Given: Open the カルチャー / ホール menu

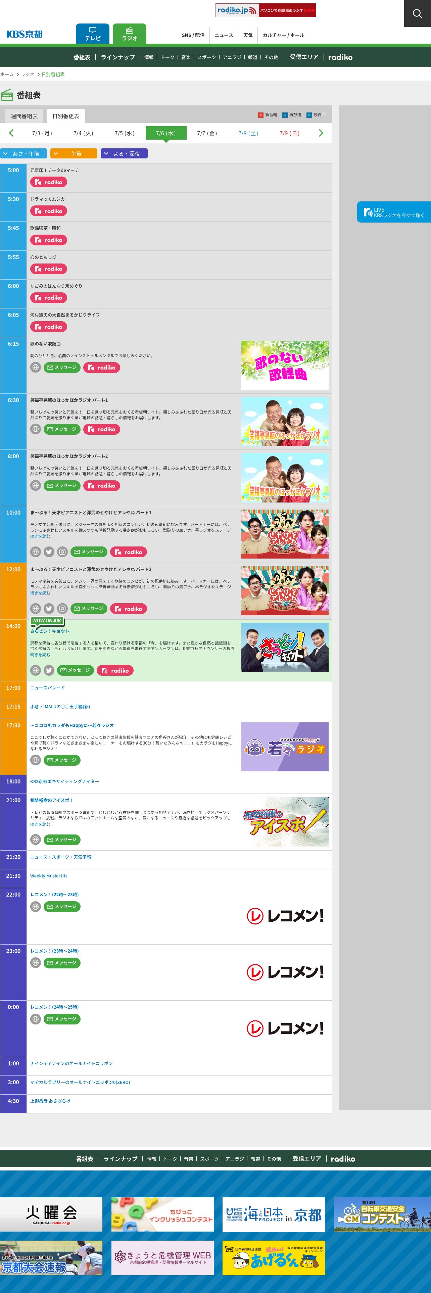Looking at the screenshot, I should [284, 35].
